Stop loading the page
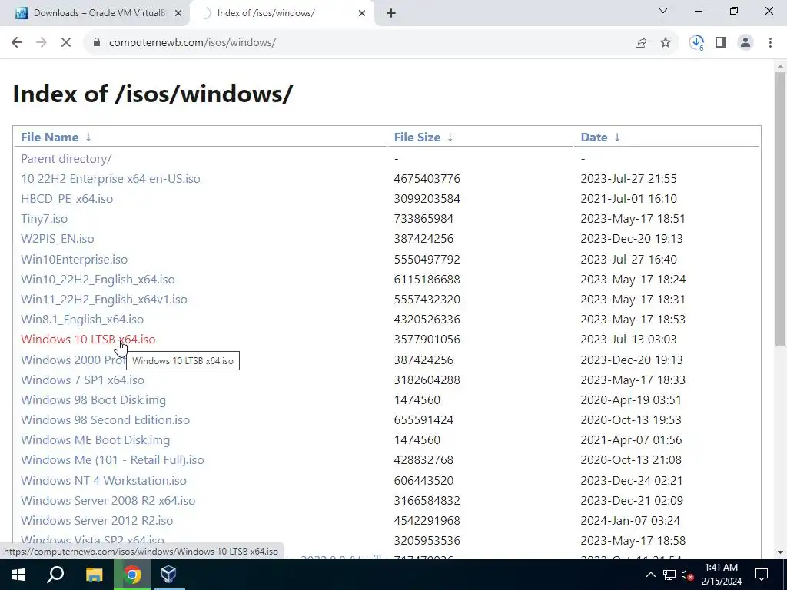Image resolution: width=787 pixels, height=590 pixels. (x=66, y=43)
